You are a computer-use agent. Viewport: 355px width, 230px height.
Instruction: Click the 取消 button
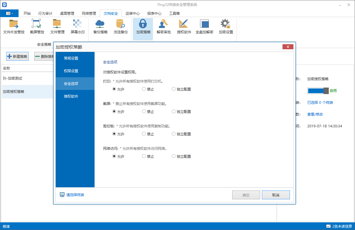tap(276, 195)
